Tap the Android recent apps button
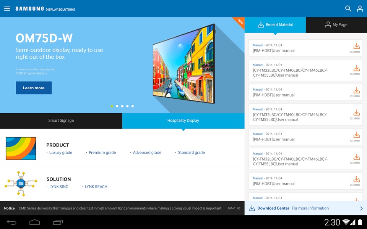This screenshot has width=367, height=229. click(58, 222)
